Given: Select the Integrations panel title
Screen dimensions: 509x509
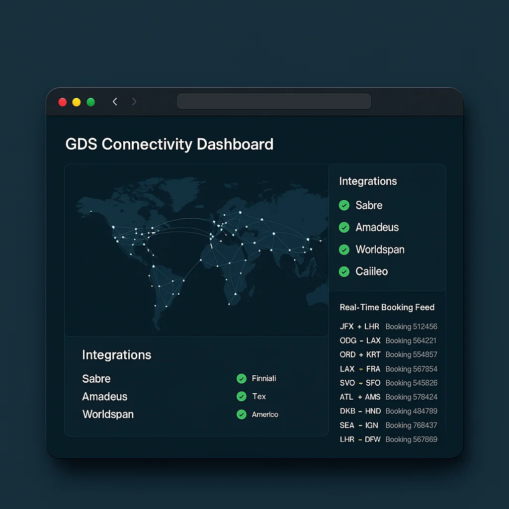Looking at the screenshot, I should pos(116,355).
